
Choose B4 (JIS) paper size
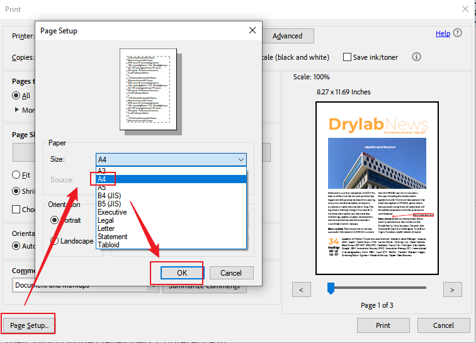171,196
